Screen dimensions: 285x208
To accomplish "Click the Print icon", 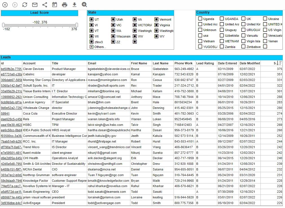I will (64, 5).
